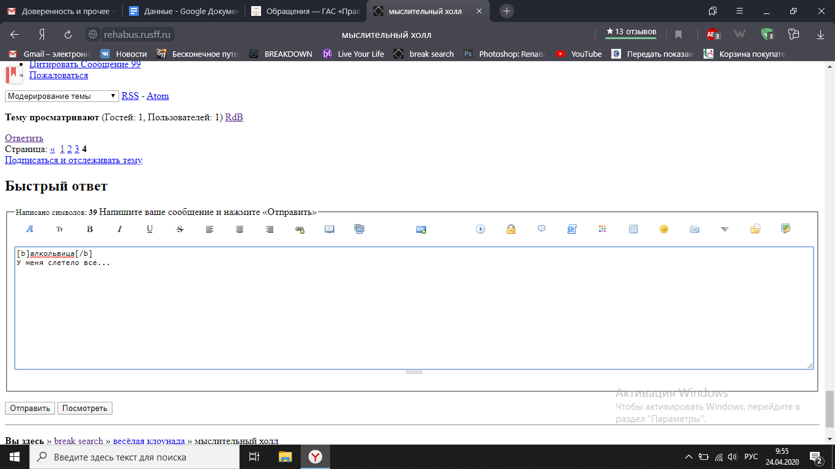Open a new browser tab with plus
Screen dimensions: 835x469
pyautogui.click(x=507, y=11)
